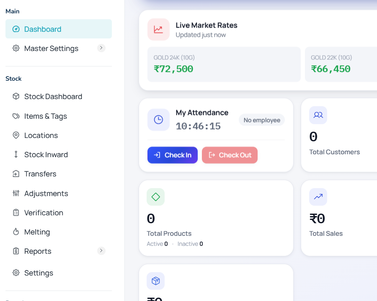This screenshot has height=301, width=377.
Task: Click the 10:46:15 attendance clock time
Action: [x=198, y=126]
